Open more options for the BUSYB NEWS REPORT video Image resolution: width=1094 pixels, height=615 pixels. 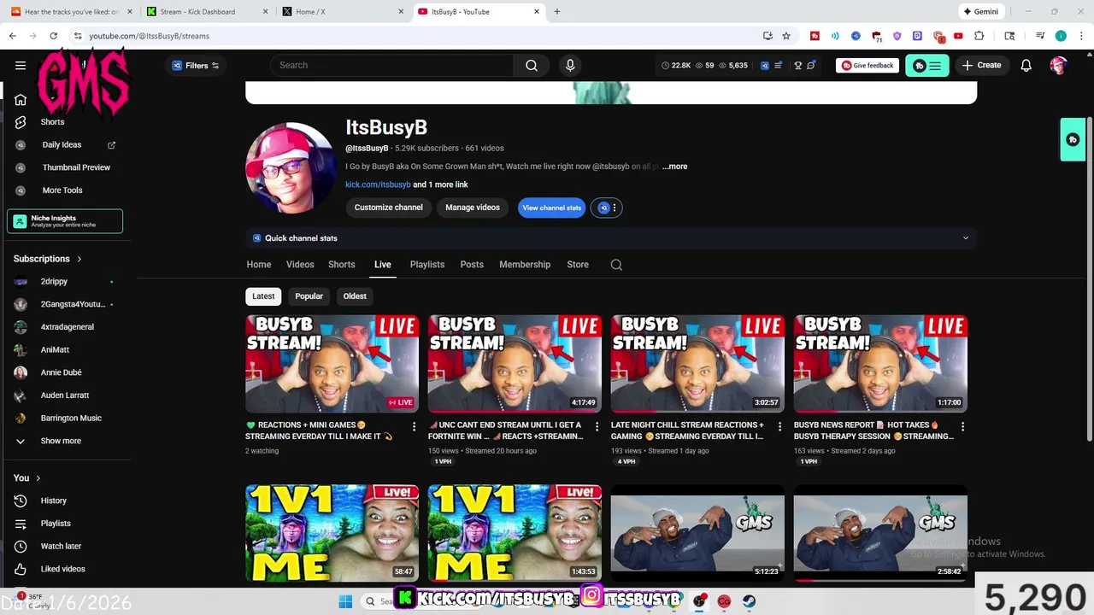tap(962, 426)
